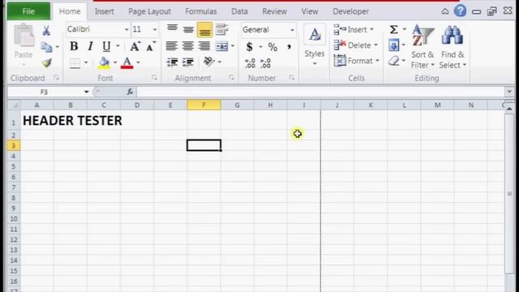The height and width of the screenshot is (292, 519).
Task: Click the Increase Decimal icon
Action: coord(250,63)
